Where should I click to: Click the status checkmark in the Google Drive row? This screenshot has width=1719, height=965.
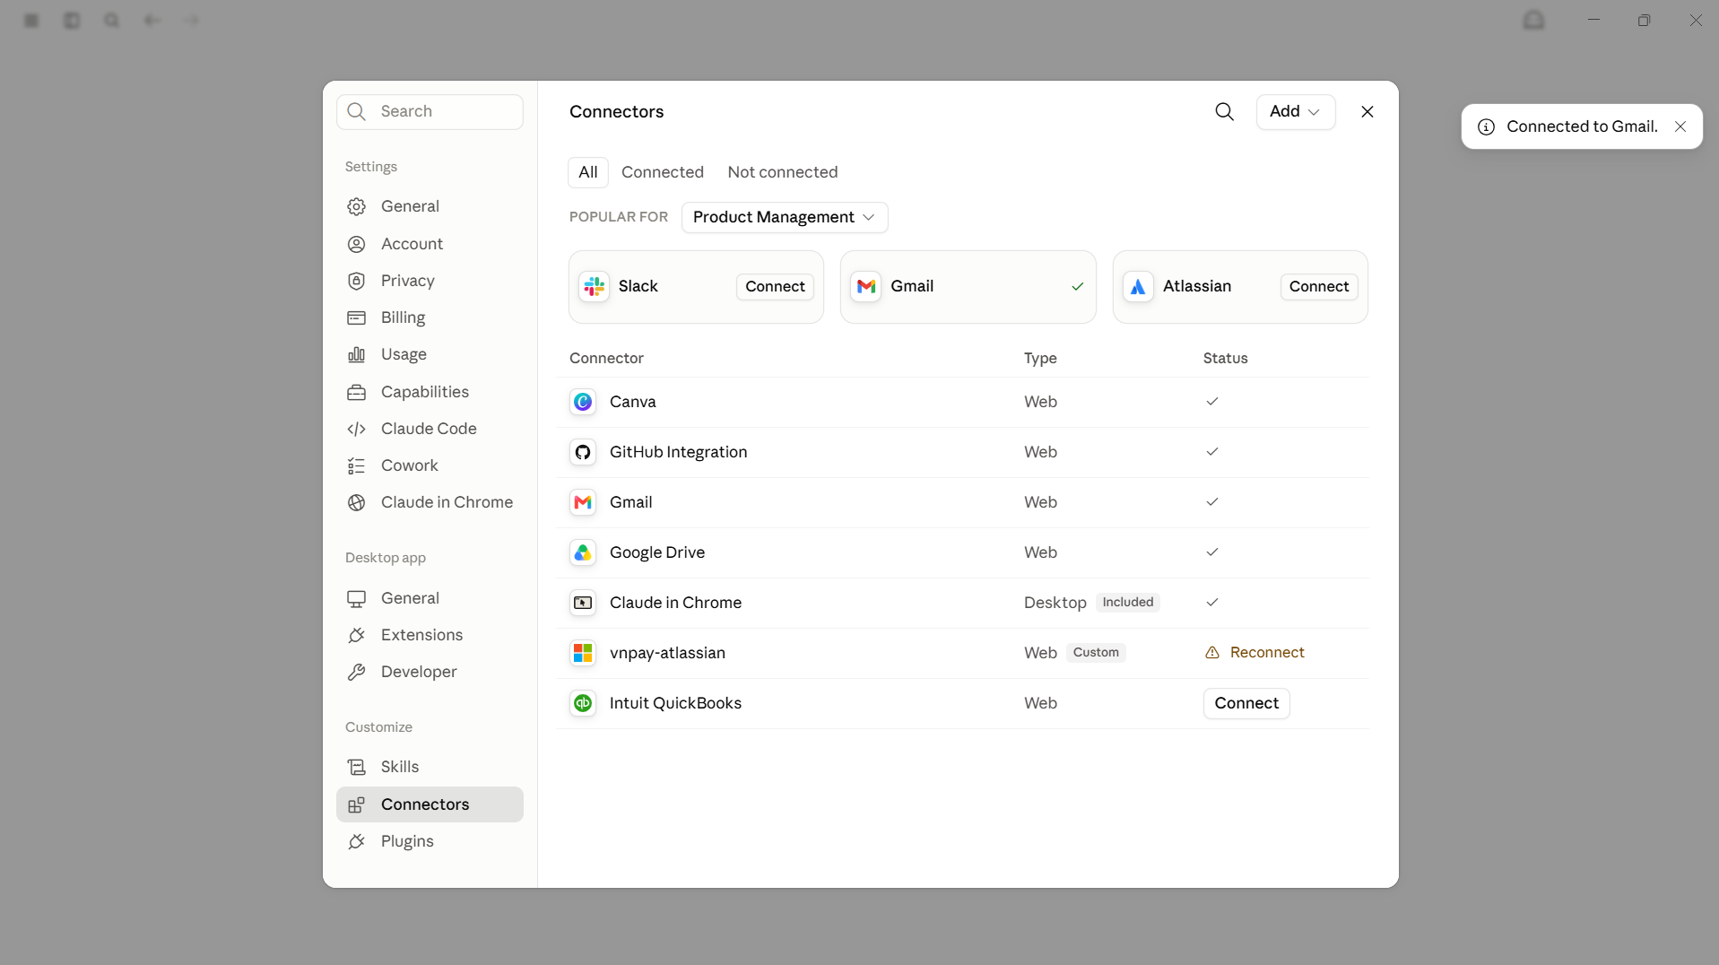pos(1212,552)
